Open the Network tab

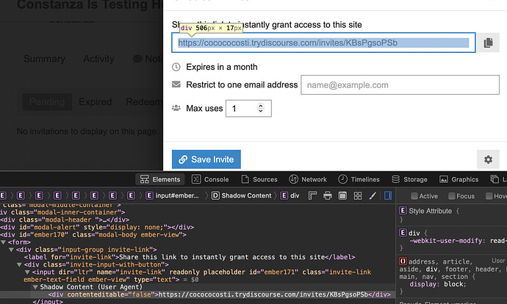[308, 179]
